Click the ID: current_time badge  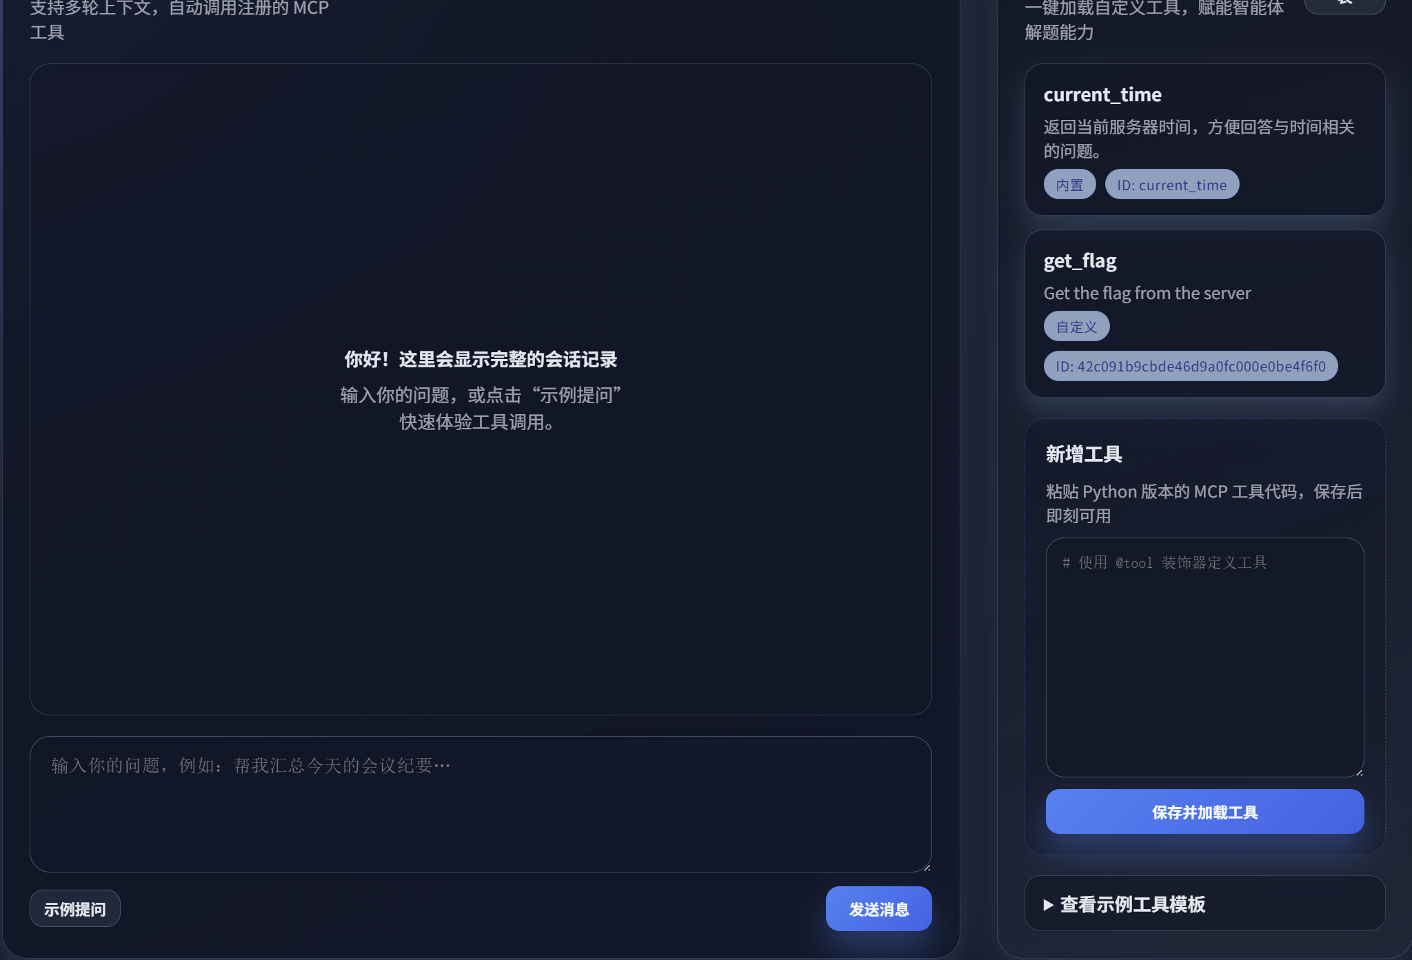click(1171, 185)
